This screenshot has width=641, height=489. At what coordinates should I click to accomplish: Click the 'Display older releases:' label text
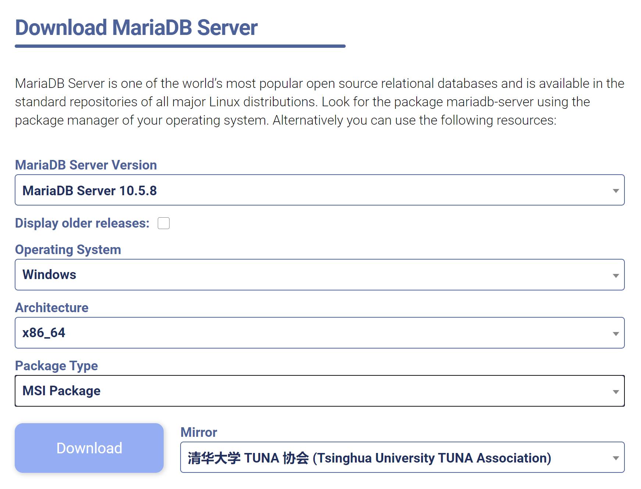pyautogui.click(x=82, y=223)
